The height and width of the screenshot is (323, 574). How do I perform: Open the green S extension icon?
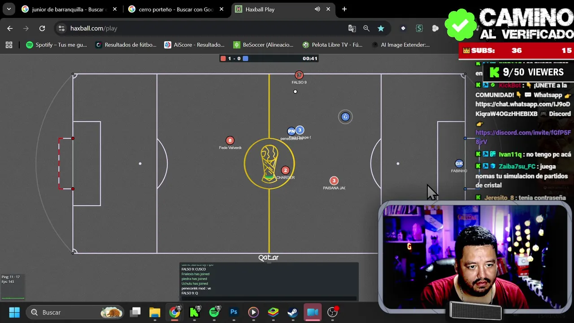pos(419,28)
